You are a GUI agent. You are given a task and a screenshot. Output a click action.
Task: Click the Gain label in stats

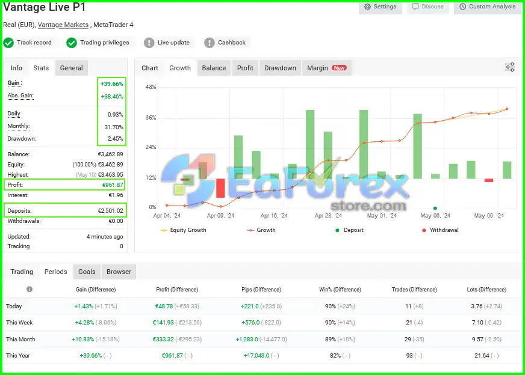click(x=14, y=83)
